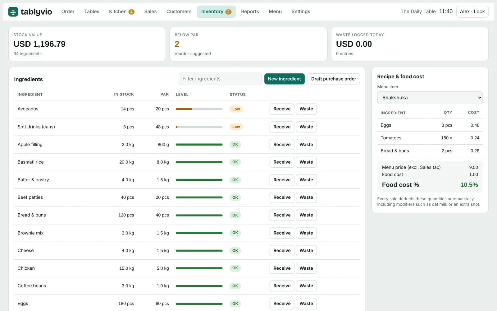The image size is (497, 311).
Task: Click the INGREDIENT column header in ingredients table
Action: pos(30,95)
